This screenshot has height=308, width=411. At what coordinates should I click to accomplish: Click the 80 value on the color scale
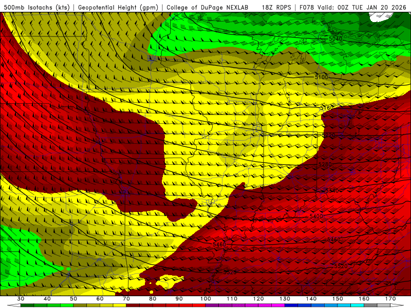pyautogui.click(x=153, y=299)
